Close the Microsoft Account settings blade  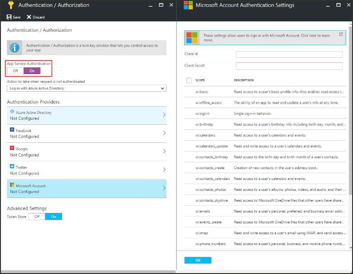pos(349,5)
